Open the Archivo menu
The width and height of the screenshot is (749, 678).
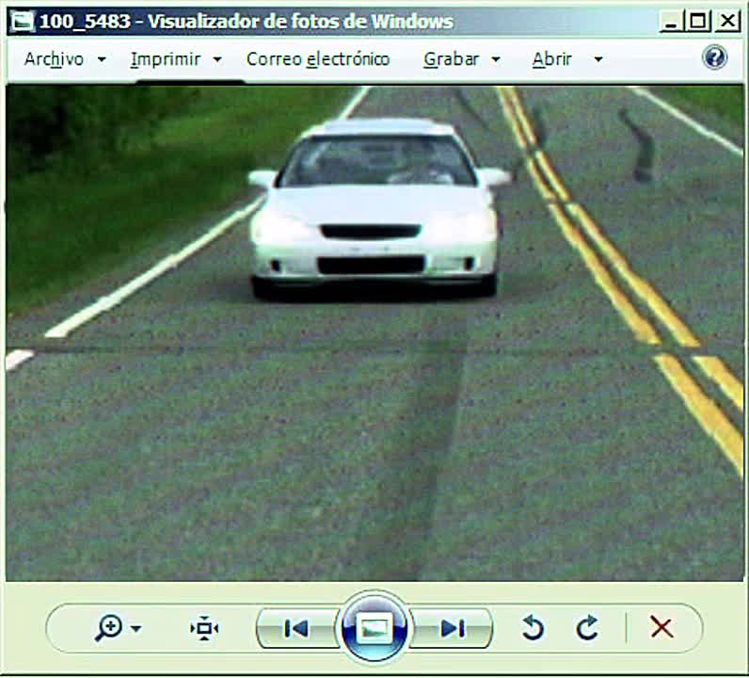54,59
